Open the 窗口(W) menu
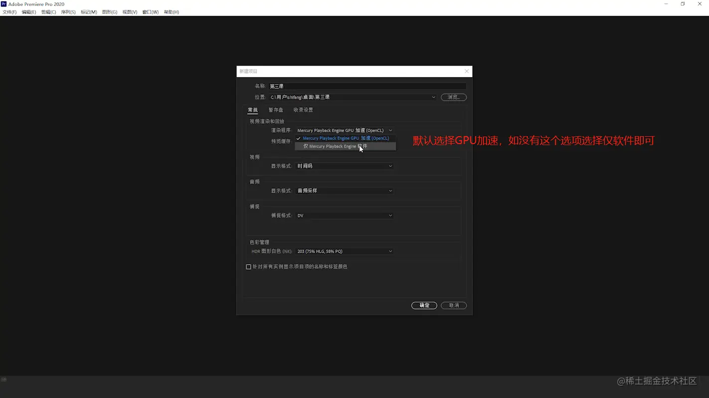Screen dimensions: 709x398 tap(150, 12)
